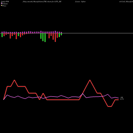Click the Lanco Infrat company name text
The image size is (133, 133).
[x=80, y=2]
